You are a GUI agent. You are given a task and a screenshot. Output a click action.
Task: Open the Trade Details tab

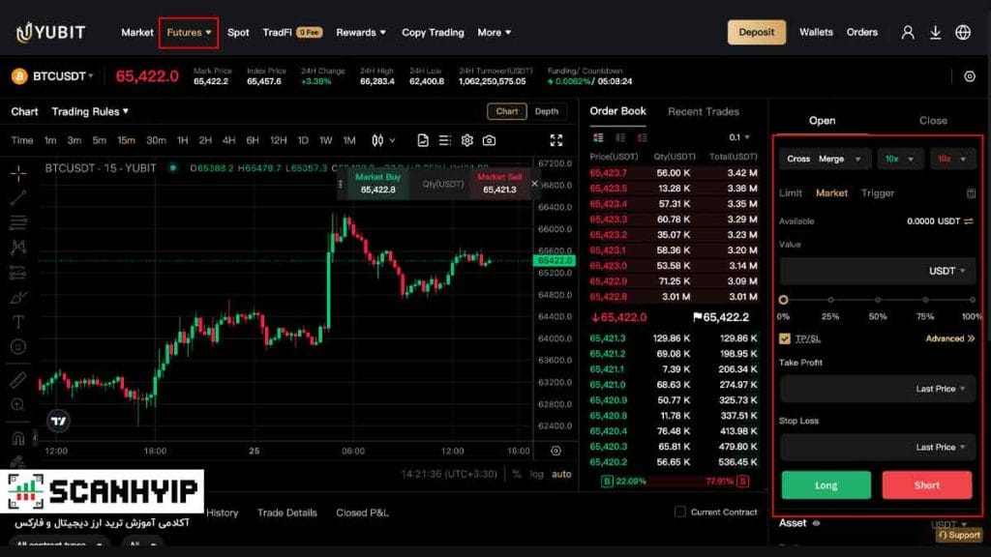[x=286, y=513]
